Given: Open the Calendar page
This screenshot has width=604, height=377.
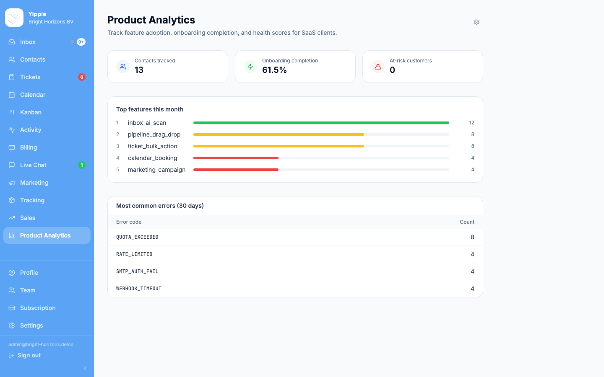Looking at the screenshot, I should tap(47, 95).
